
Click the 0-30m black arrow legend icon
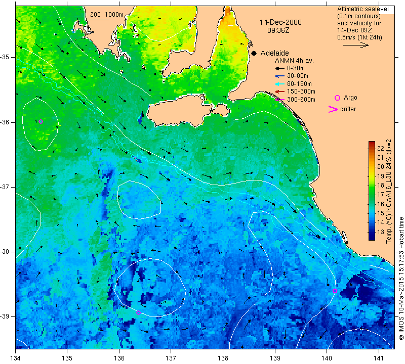[x=279, y=68]
